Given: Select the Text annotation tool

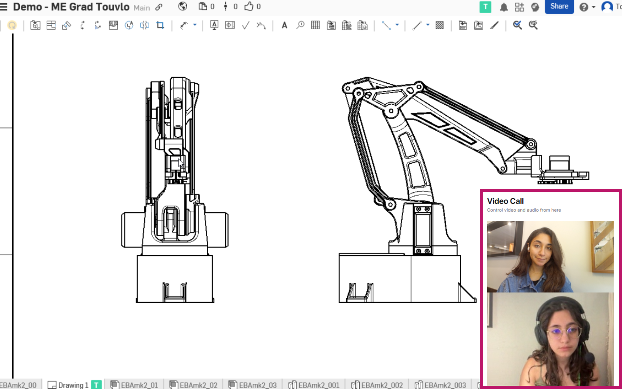Looking at the screenshot, I should 284,25.
